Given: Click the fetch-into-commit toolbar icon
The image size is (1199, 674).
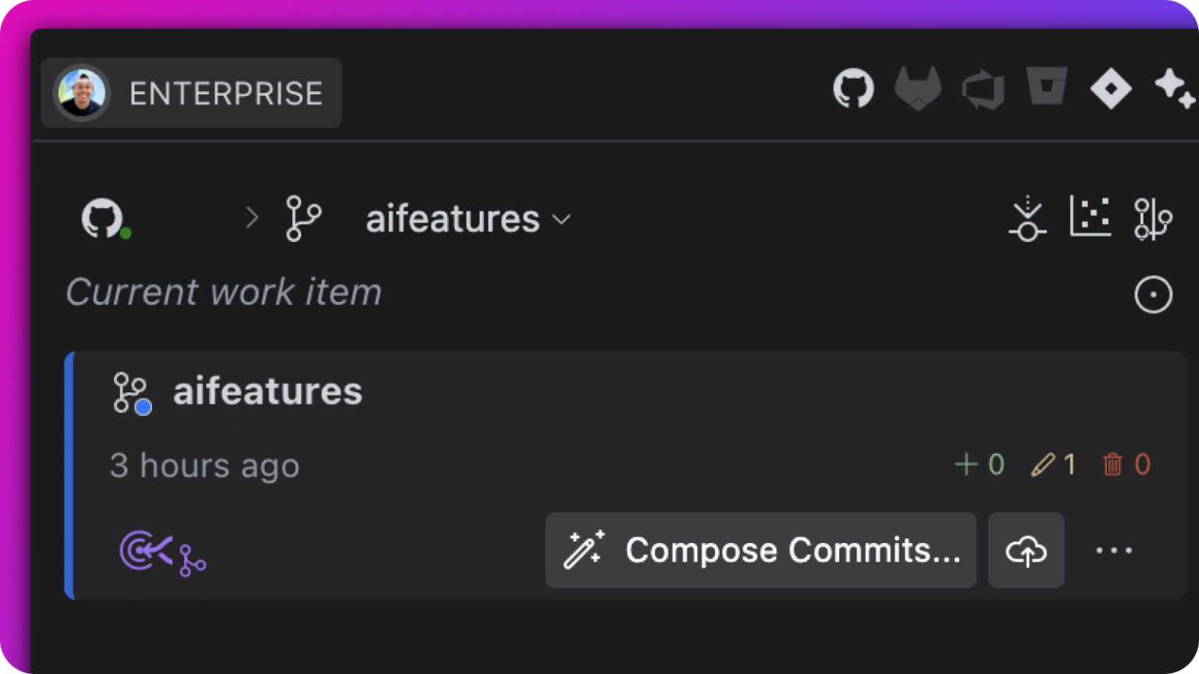Looking at the screenshot, I should pos(1027,218).
